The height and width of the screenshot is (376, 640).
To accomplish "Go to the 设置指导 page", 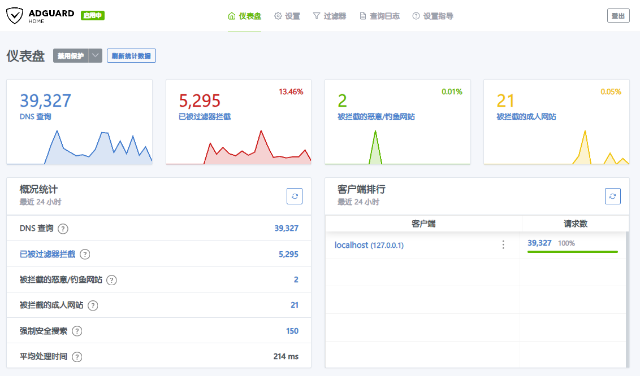I will tap(433, 16).
